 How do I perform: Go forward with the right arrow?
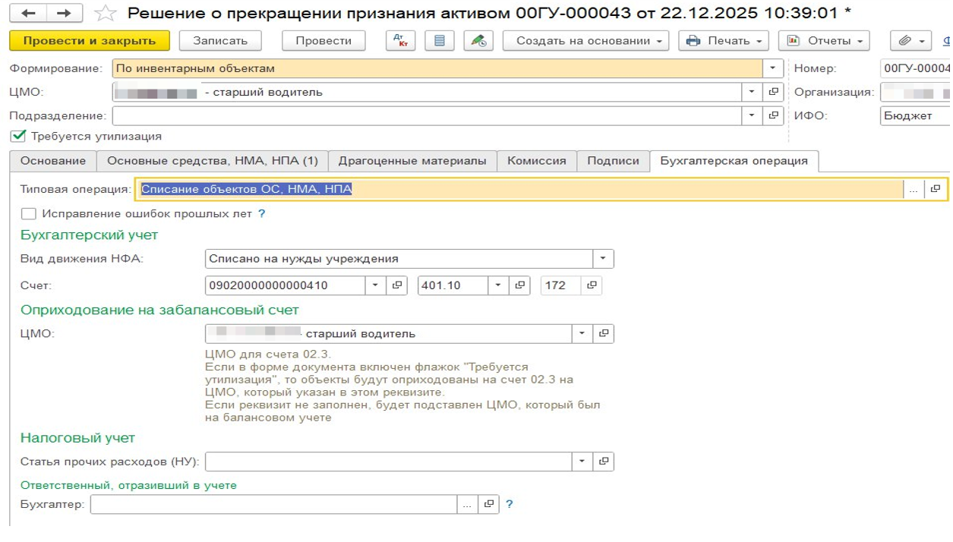pos(65,13)
